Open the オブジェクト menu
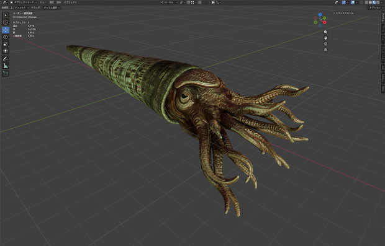 coord(70,2)
